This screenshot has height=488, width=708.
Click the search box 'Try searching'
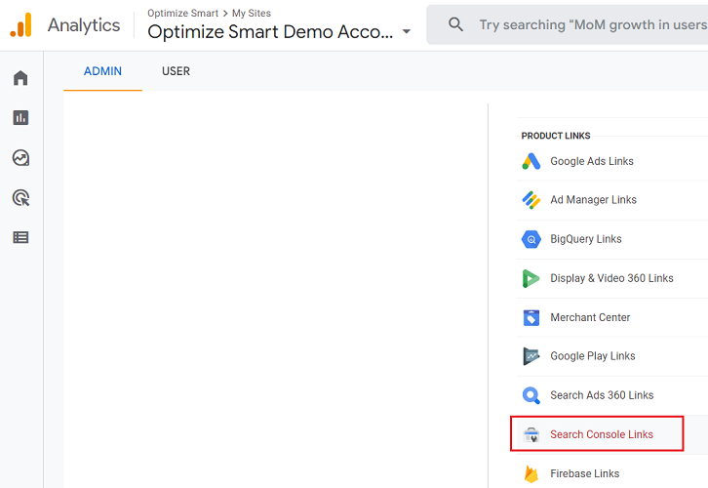pos(568,24)
